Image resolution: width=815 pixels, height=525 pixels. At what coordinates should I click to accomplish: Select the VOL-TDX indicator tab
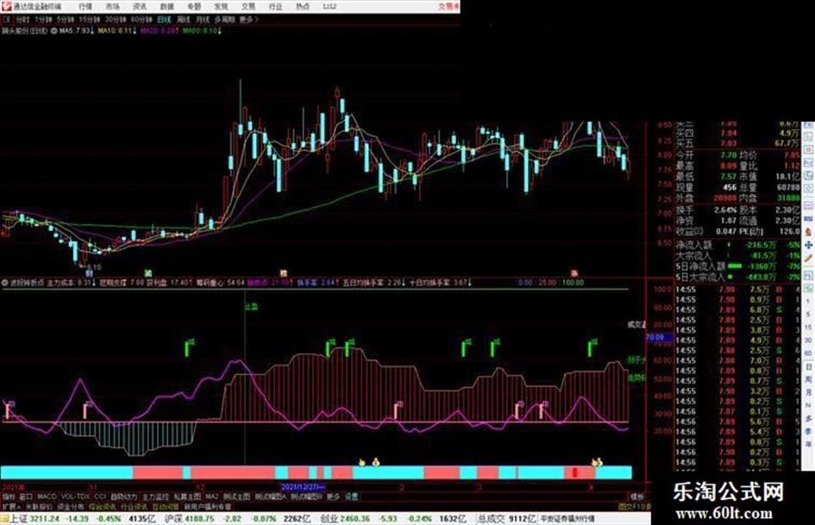pyautogui.click(x=75, y=497)
